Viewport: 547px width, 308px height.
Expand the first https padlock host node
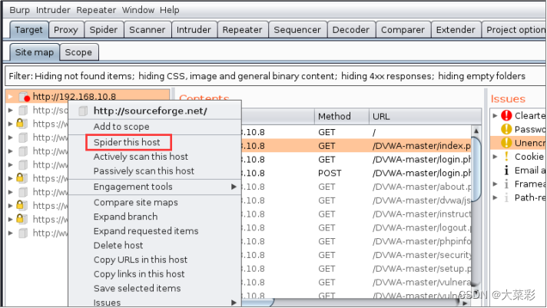[11, 124]
